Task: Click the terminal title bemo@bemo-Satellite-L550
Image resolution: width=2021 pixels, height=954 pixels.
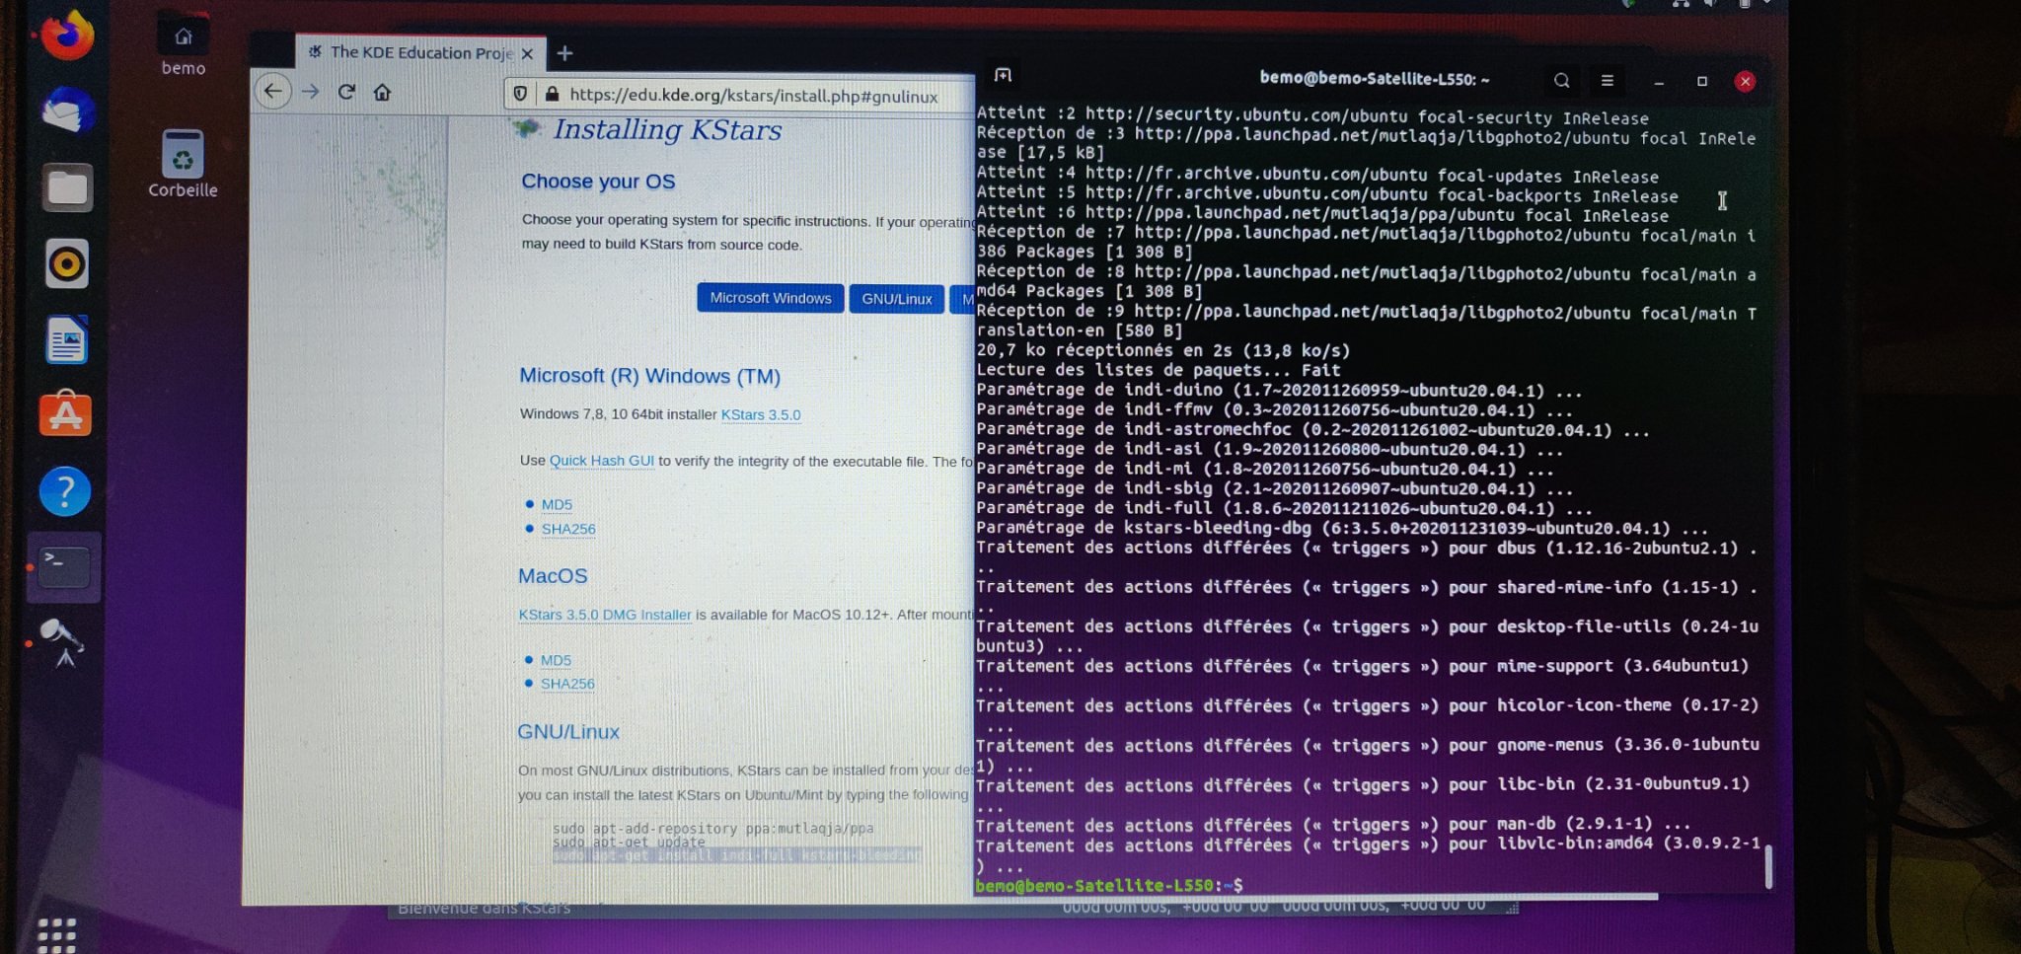Action: [x=1375, y=79]
